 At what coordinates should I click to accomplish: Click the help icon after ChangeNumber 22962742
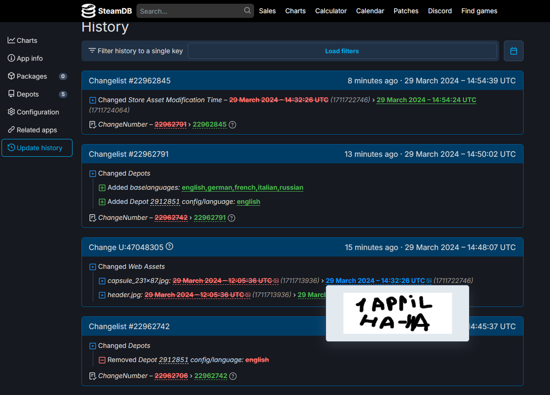point(233,376)
